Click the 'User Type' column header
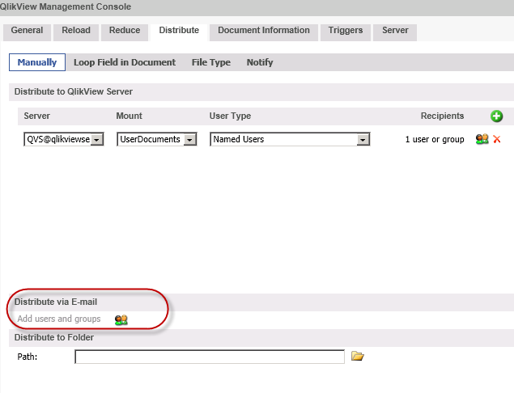514x393 pixels. (x=230, y=116)
